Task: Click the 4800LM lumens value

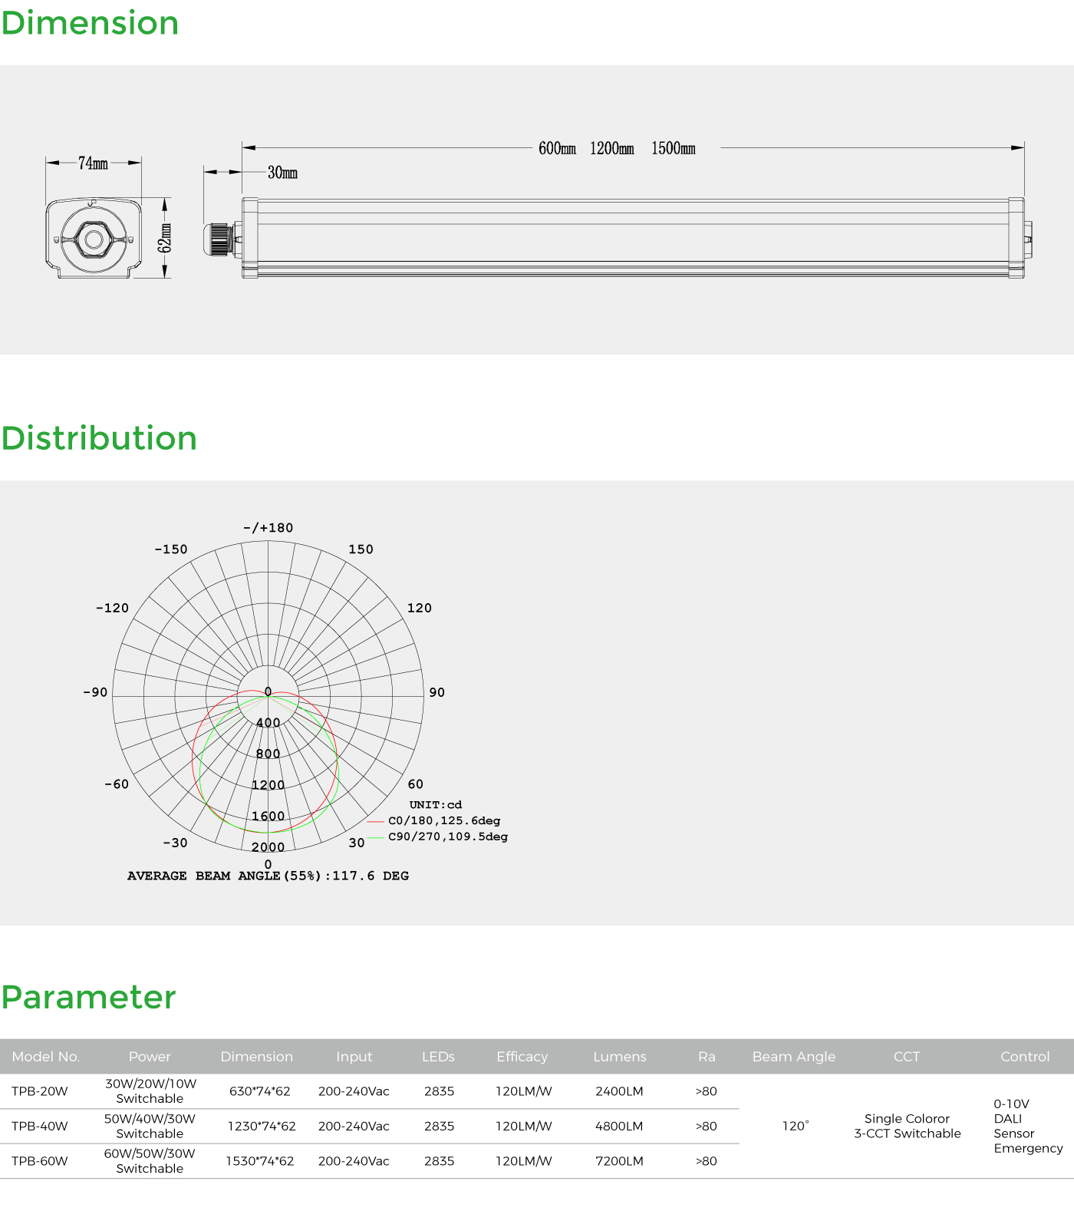Action: coord(619,1127)
